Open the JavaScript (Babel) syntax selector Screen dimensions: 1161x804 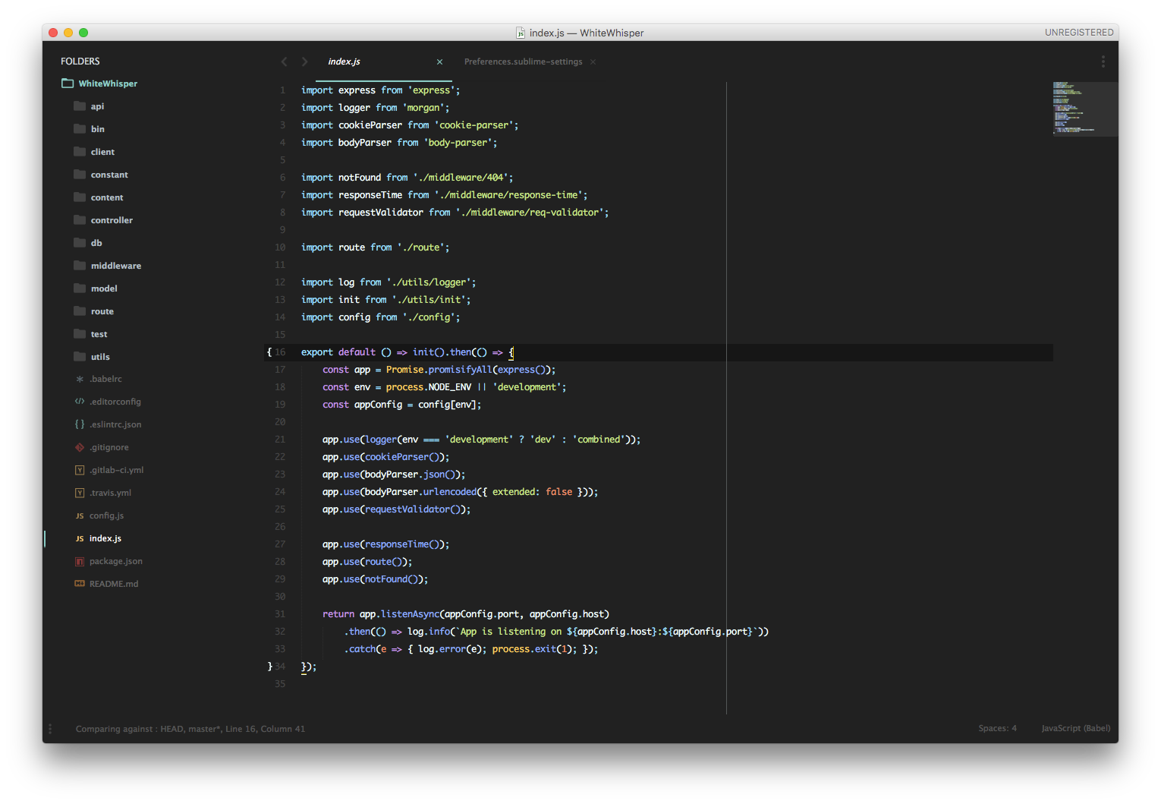tap(1075, 728)
